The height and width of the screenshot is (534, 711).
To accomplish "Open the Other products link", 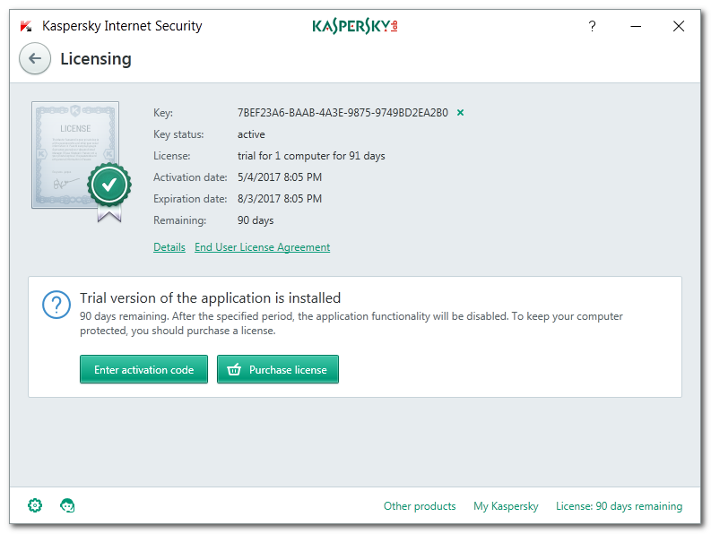I will pyautogui.click(x=420, y=506).
